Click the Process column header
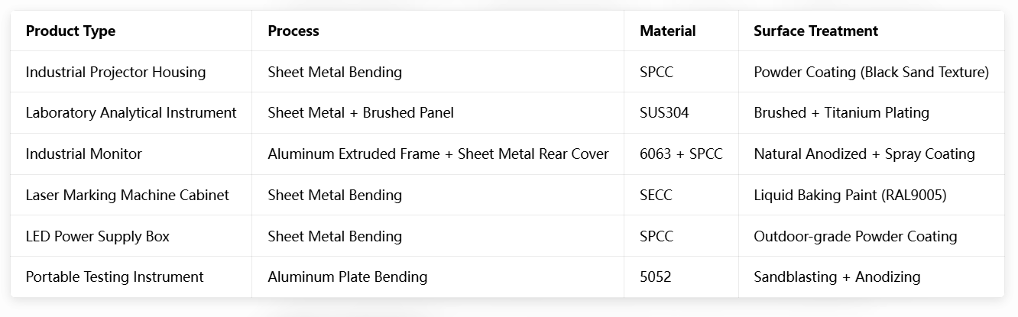 tap(293, 31)
